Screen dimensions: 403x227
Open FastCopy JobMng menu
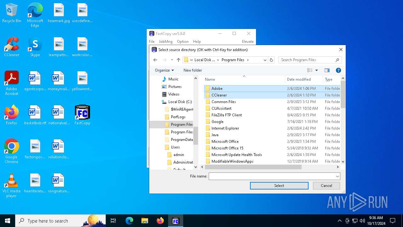click(166, 42)
